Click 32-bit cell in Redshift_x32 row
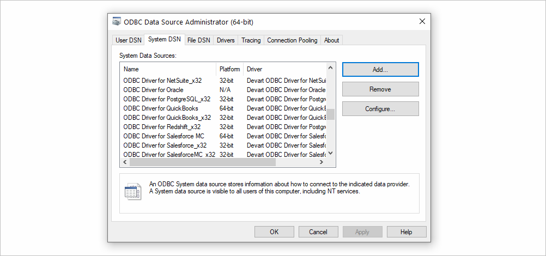546x256 pixels. [x=226, y=127]
